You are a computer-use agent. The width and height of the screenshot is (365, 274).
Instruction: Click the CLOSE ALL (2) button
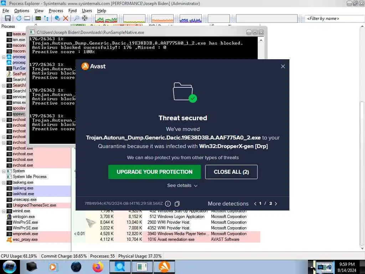pyautogui.click(x=231, y=172)
